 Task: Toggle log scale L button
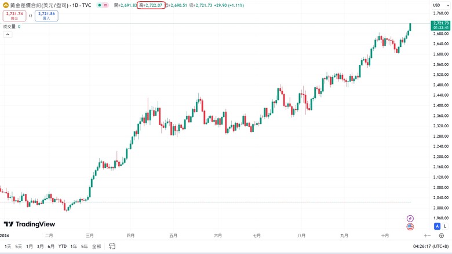click(x=445, y=226)
